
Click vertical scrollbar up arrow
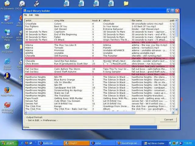(176, 20)
